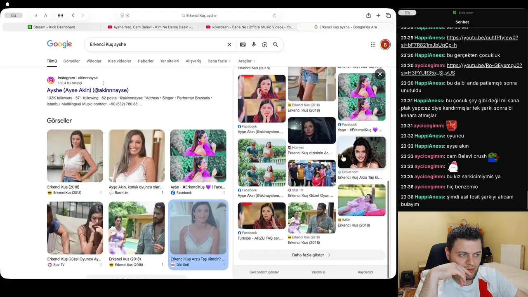Viewport: 528px width, 297px height.
Task: Click the Google search input field
Action: (x=157, y=45)
